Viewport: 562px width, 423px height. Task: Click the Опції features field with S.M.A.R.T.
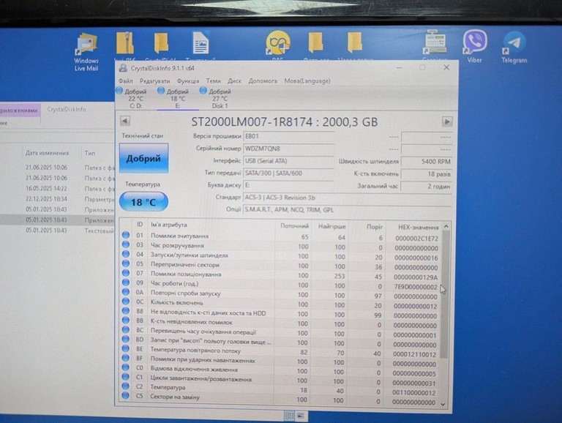[x=347, y=210]
